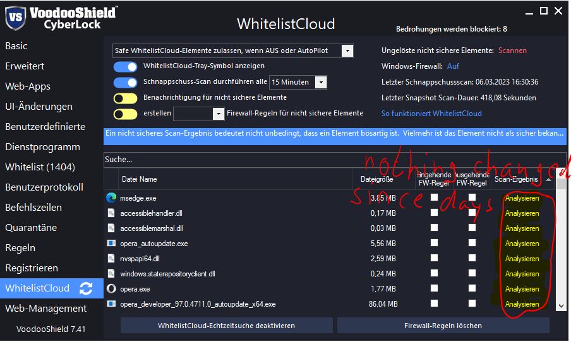Check incoming FW rule for opera.exe

pos(434,288)
